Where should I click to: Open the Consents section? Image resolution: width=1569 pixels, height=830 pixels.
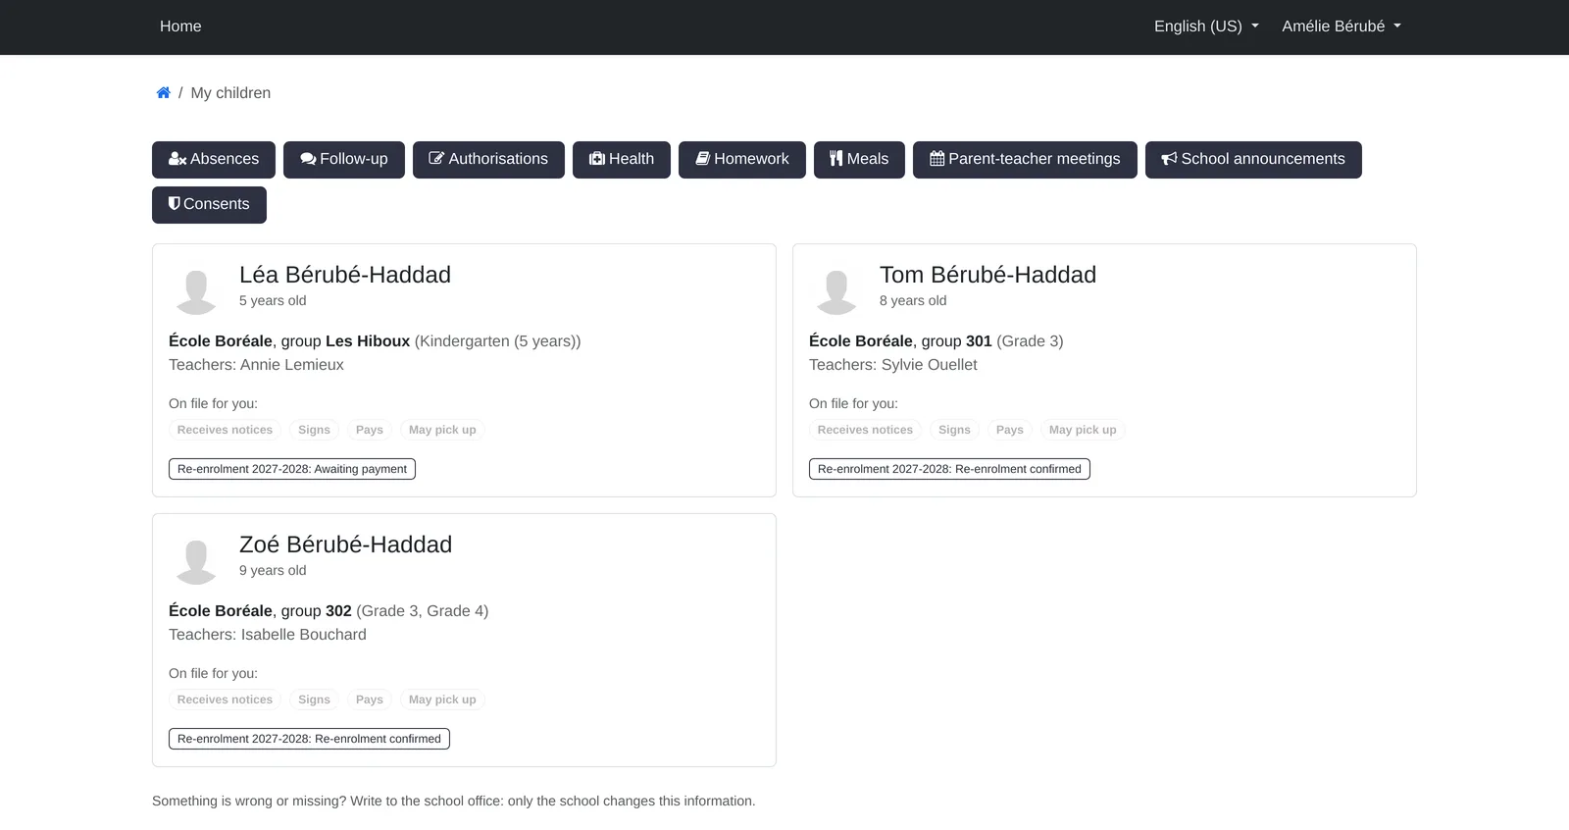[x=209, y=205]
